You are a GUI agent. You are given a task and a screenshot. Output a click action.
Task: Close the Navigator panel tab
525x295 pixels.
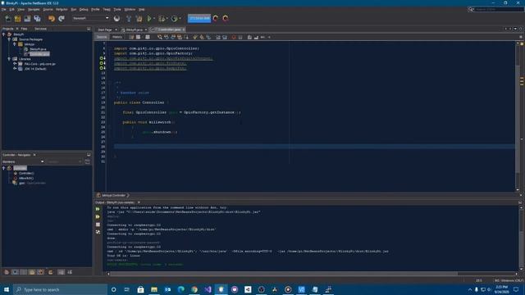[x=34, y=155]
